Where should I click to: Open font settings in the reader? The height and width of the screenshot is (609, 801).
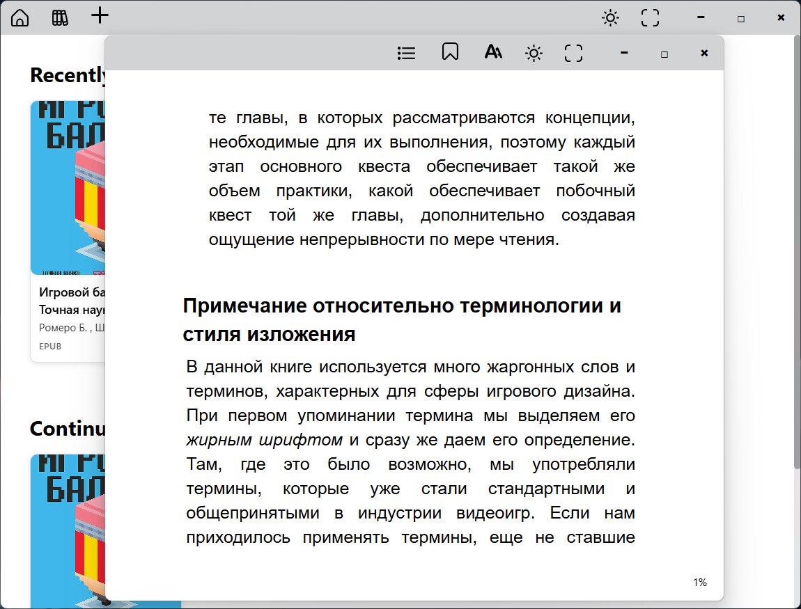tap(493, 53)
